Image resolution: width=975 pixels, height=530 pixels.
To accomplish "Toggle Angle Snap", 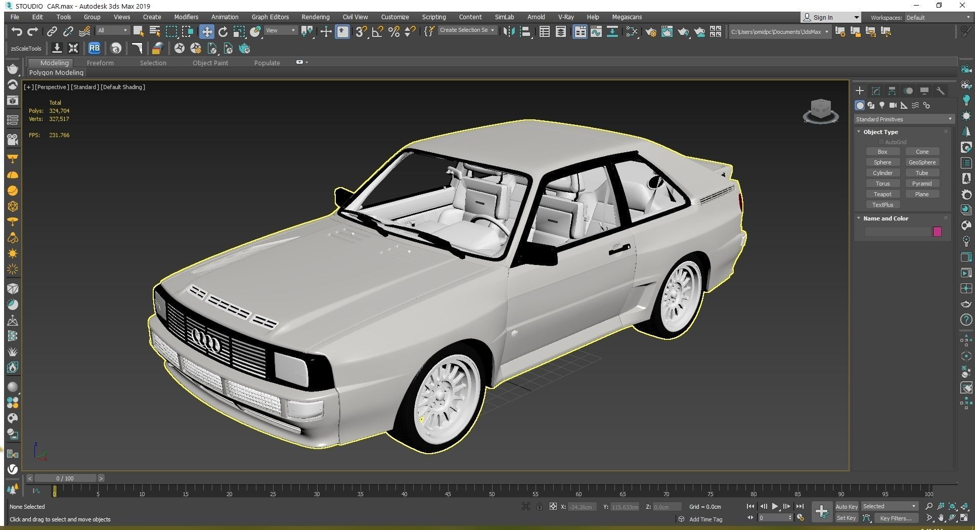I will (377, 32).
